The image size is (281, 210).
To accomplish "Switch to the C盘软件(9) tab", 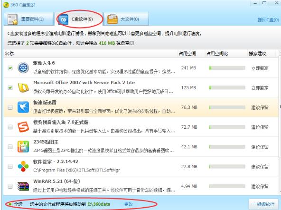I will pos(79,19).
